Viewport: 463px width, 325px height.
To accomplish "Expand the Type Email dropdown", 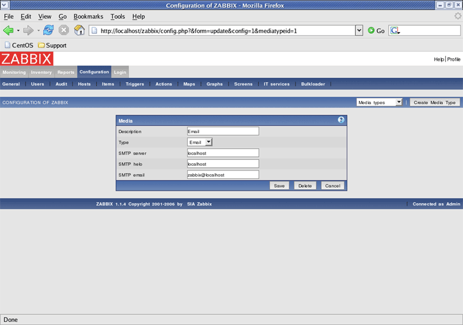I will (200, 142).
